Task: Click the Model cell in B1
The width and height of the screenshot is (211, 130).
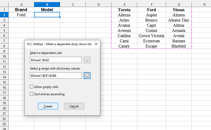Action: click(47, 10)
